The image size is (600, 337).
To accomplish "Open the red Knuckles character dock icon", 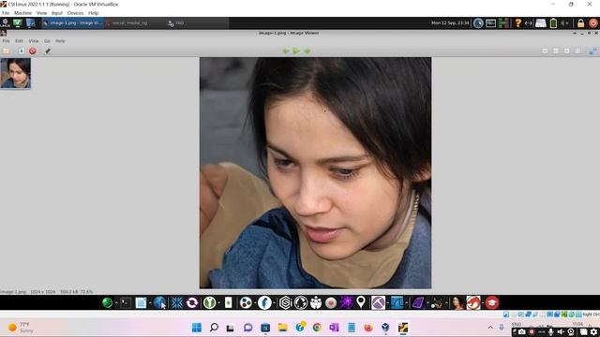I will 473,302.
